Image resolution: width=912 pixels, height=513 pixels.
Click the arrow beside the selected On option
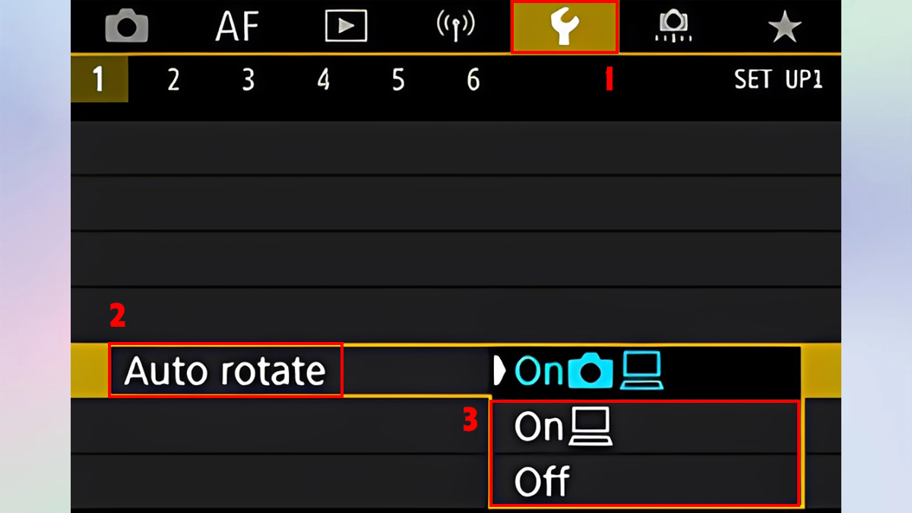point(499,372)
